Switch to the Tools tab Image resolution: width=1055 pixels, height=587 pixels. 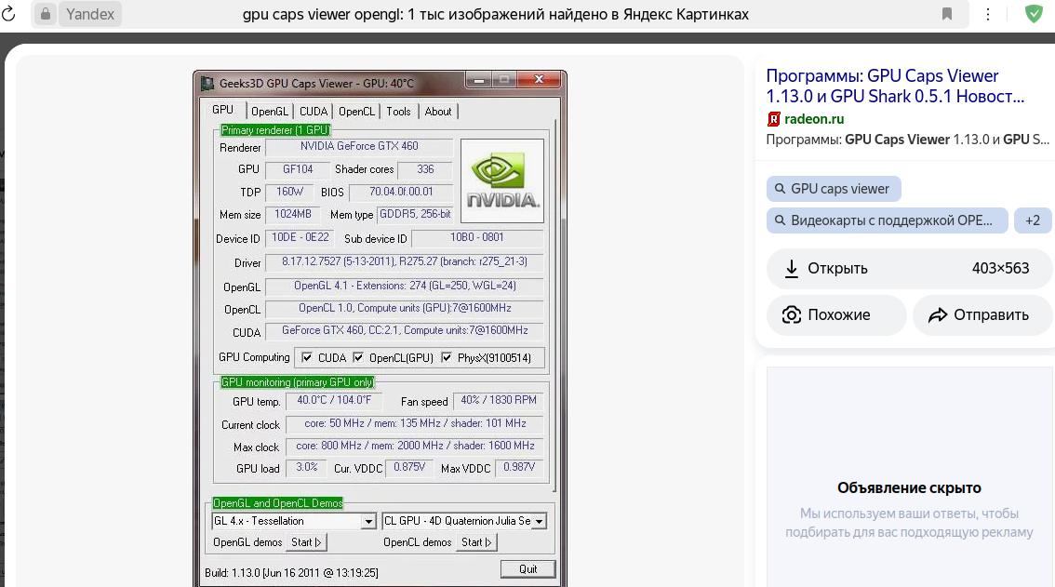[398, 112]
